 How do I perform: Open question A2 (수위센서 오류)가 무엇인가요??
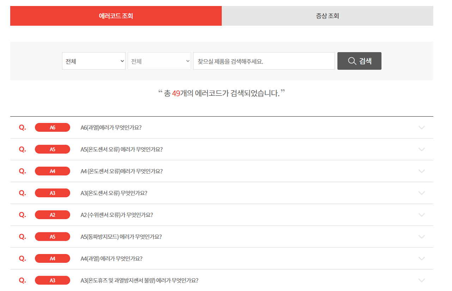pyautogui.click(x=117, y=215)
